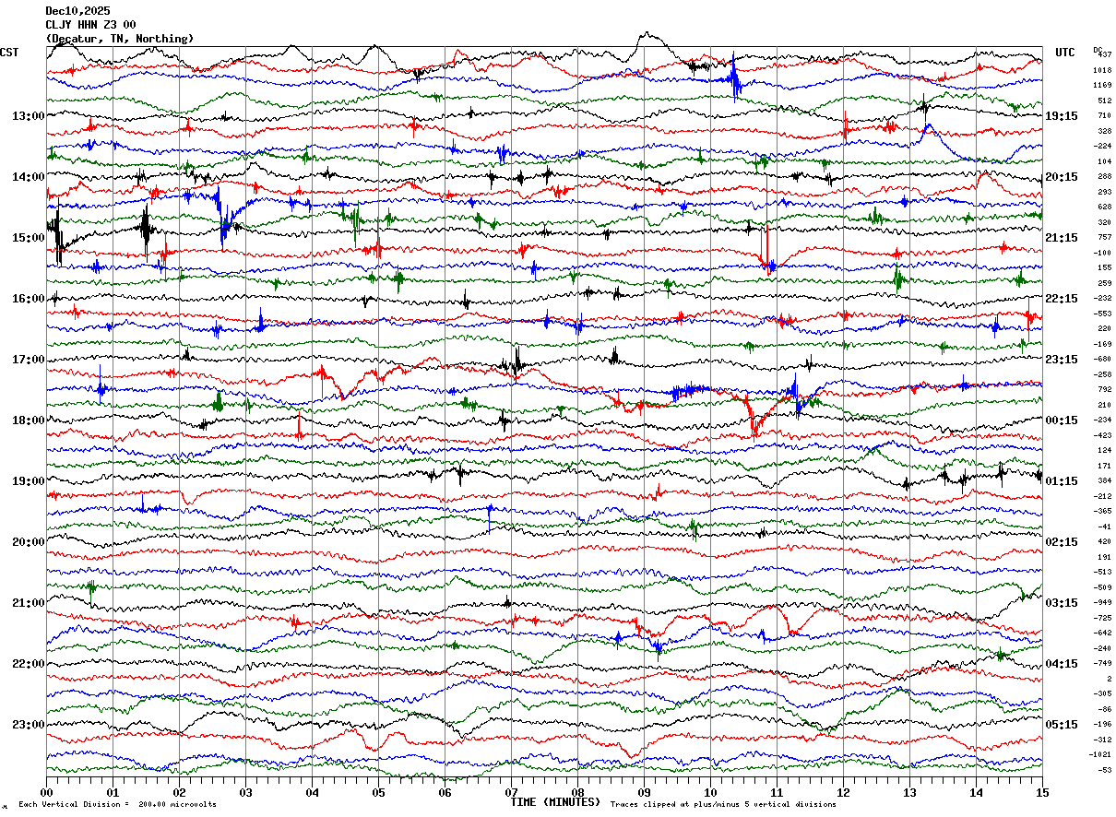Click the 20:00 CST time label

click(29, 542)
